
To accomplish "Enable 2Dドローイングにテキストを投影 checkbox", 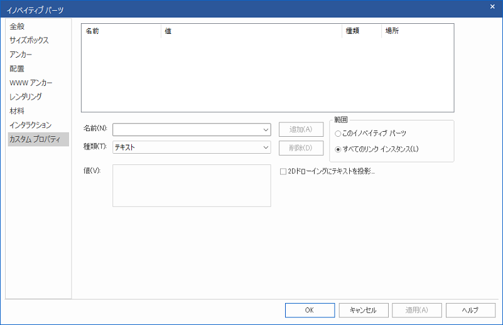I will click(283, 171).
